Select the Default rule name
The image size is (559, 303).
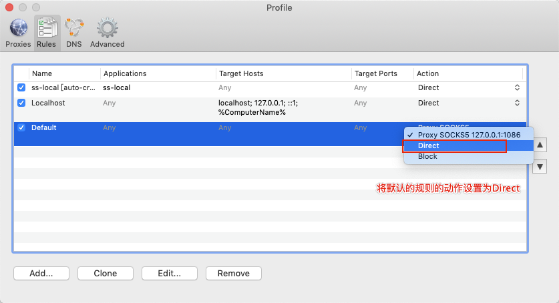point(44,127)
